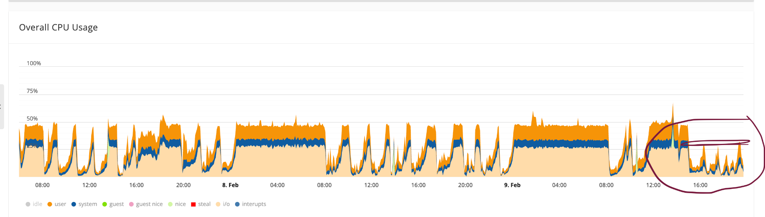765x217 pixels.
Task: Click the 04:00 axis label after 9. Feb
Action: coord(559,185)
